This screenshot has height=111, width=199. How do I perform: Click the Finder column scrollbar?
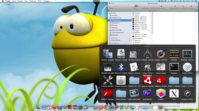pyautogui.click(x=152, y=23)
